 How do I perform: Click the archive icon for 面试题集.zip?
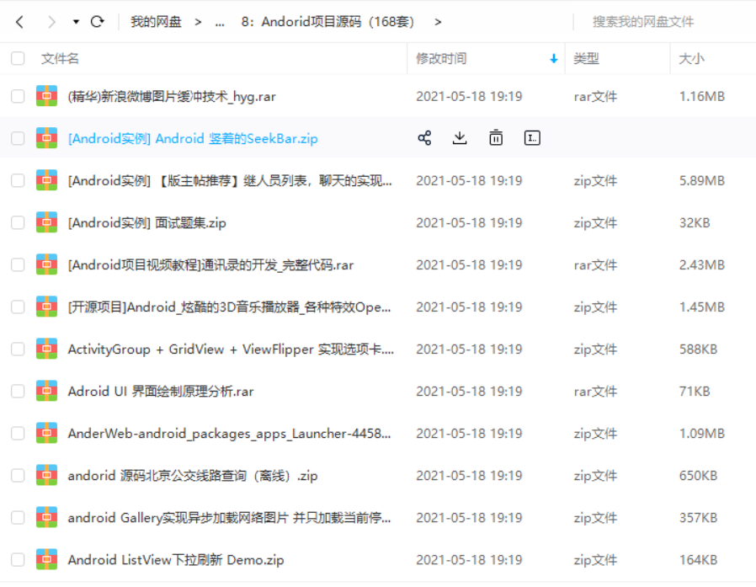(x=47, y=222)
